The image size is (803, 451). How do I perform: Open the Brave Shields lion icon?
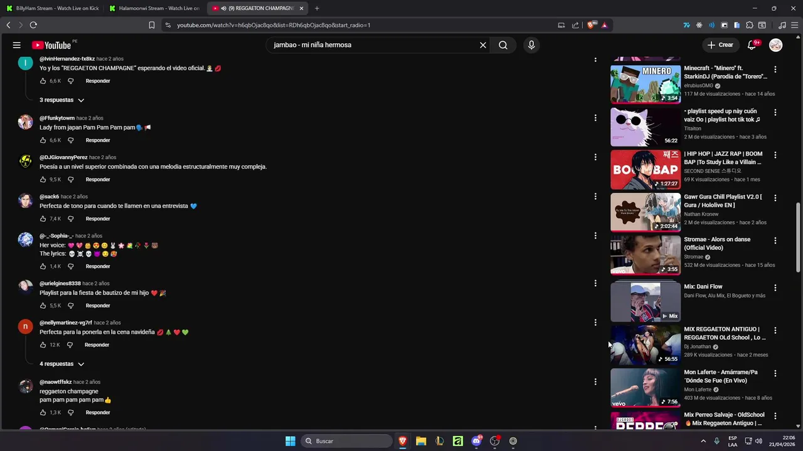tap(591, 25)
